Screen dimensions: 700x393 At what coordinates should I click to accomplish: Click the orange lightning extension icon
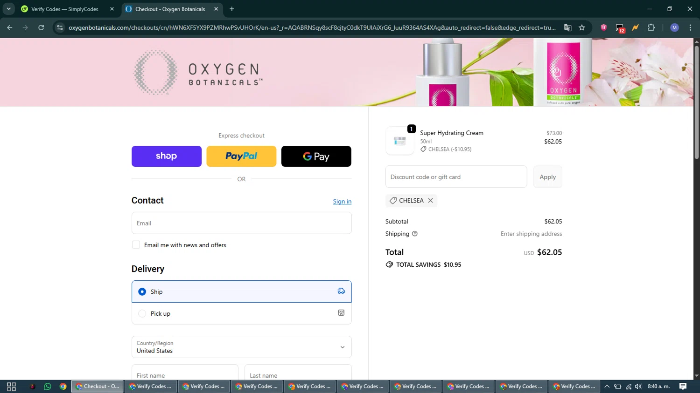(635, 27)
